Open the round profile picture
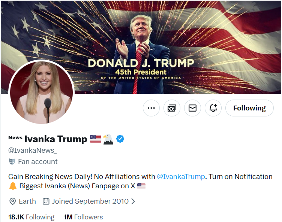 point(41,92)
